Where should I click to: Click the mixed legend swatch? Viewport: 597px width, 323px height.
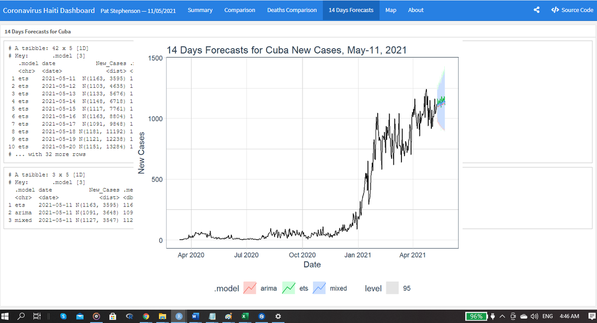pos(319,288)
